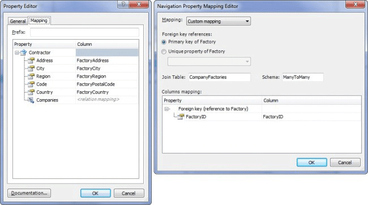Select the Address property row
Viewport: 368px width, 205px height.
76,61
